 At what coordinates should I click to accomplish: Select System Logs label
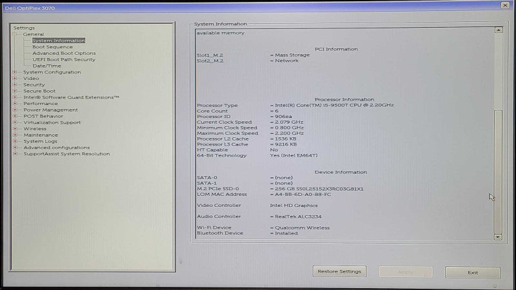click(x=40, y=141)
